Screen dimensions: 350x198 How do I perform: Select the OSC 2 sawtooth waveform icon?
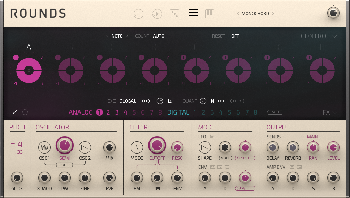[85, 147]
